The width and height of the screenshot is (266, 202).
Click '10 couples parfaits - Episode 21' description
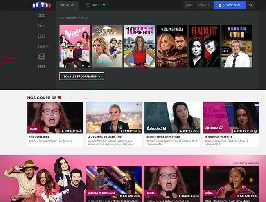tap(226, 142)
